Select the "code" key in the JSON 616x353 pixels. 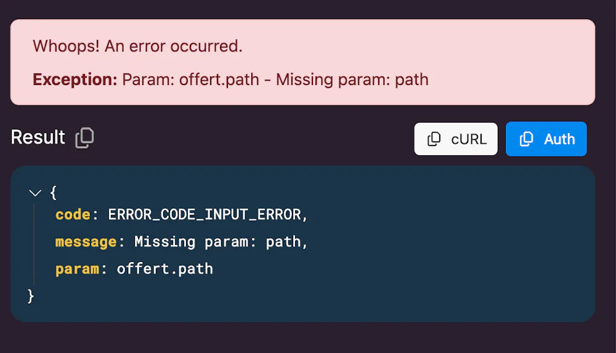73,214
